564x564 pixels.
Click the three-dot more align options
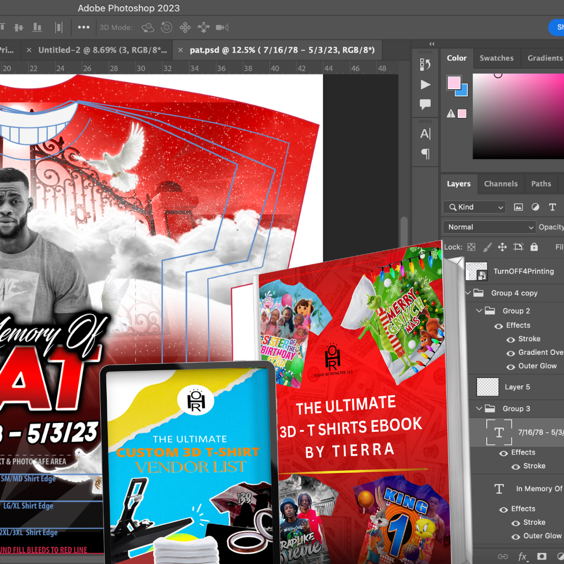click(83, 27)
